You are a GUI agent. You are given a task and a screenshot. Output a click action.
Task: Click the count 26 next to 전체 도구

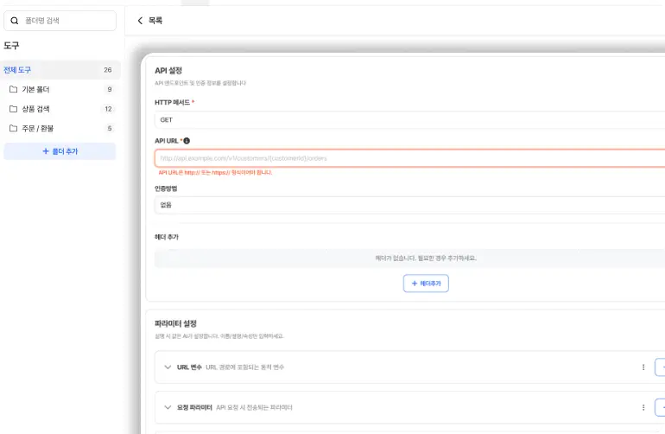(x=108, y=70)
